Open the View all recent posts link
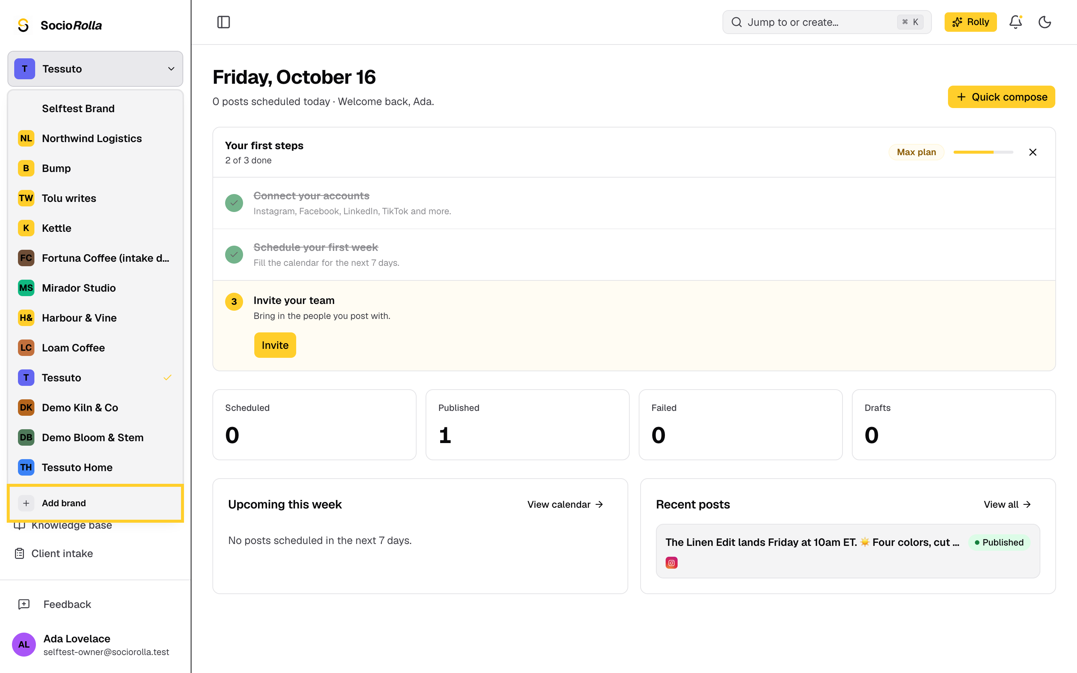 pyautogui.click(x=1007, y=504)
